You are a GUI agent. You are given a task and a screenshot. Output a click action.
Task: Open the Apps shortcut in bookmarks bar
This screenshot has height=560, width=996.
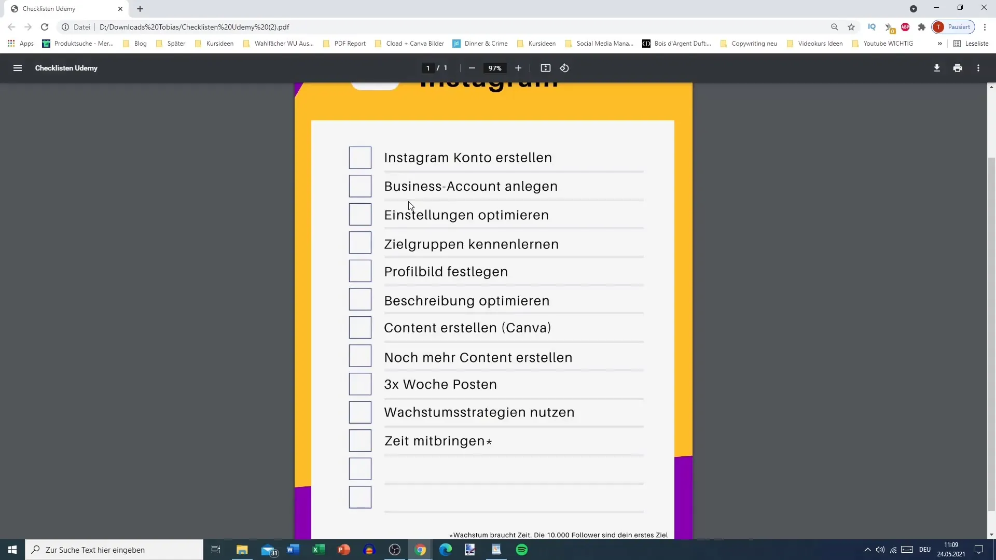[x=21, y=44]
